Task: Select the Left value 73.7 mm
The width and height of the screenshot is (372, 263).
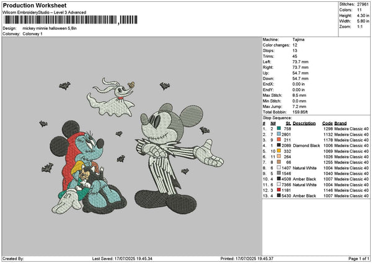Action: coord(300,61)
